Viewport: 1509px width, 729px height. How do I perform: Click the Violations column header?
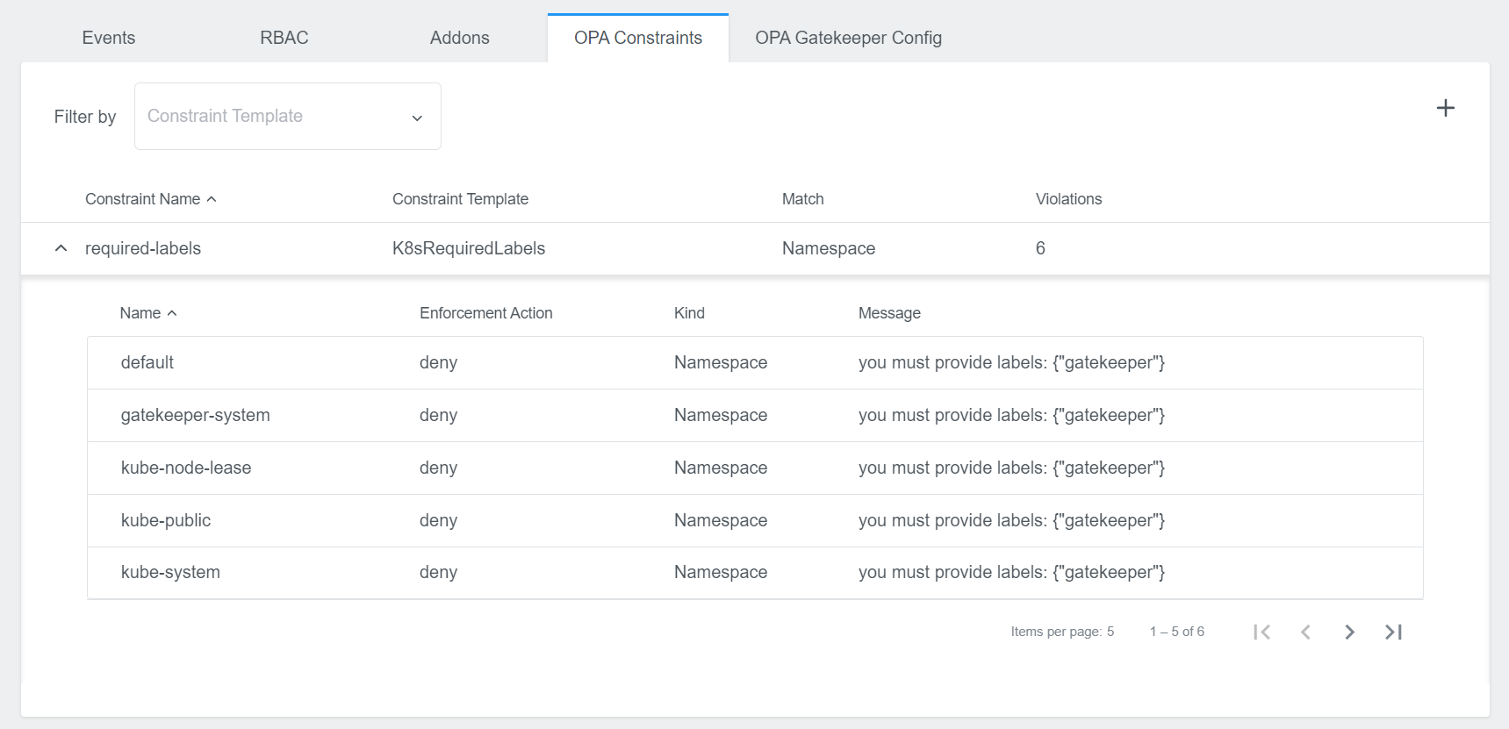[x=1068, y=199]
